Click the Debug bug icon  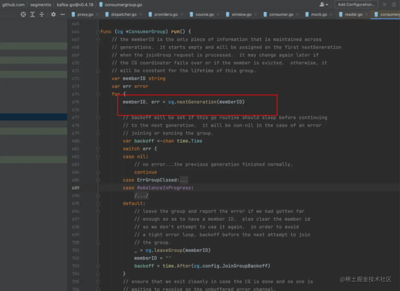pos(394,5)
